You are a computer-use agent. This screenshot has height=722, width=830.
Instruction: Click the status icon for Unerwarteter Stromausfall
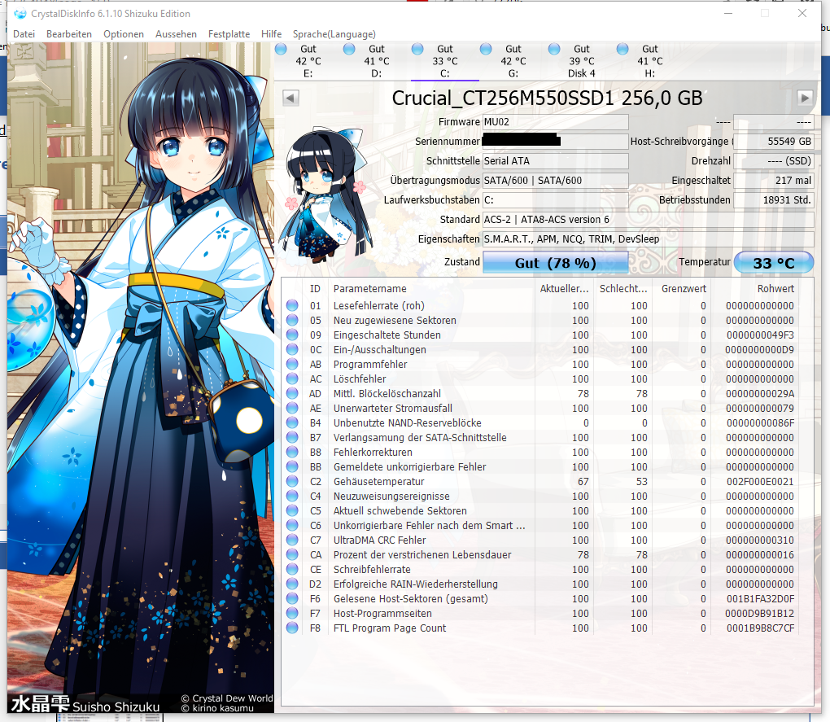291,408
